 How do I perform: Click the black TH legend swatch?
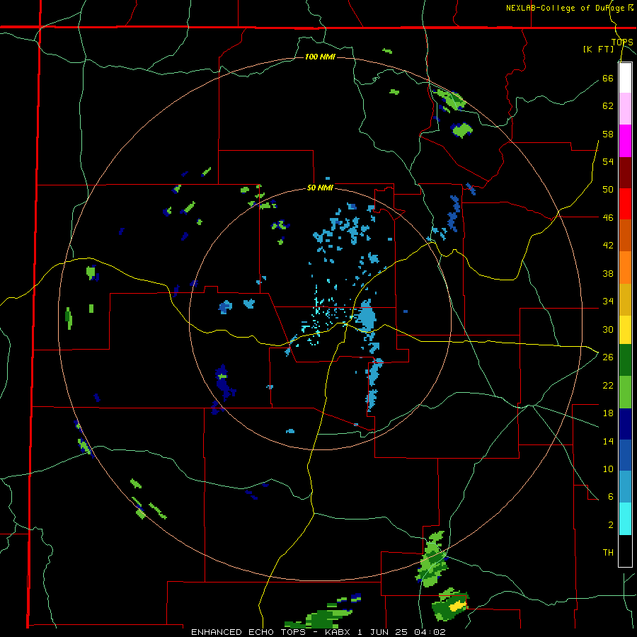point(625,551)
